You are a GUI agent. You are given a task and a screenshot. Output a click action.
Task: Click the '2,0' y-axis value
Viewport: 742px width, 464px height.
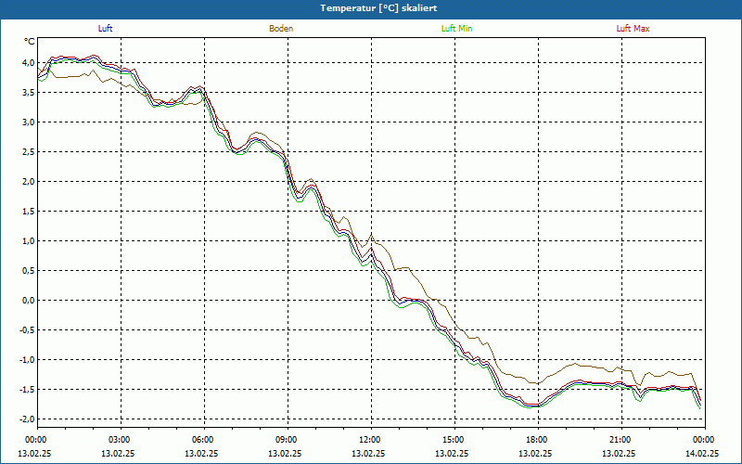click(x=28, y=182)
